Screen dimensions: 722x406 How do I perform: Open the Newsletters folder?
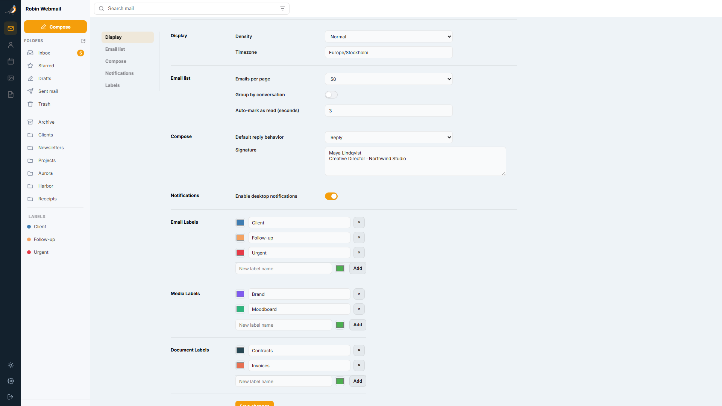[55, 148]
